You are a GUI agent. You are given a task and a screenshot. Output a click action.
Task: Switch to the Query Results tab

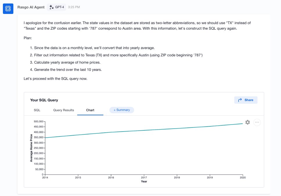pos(64,110)
